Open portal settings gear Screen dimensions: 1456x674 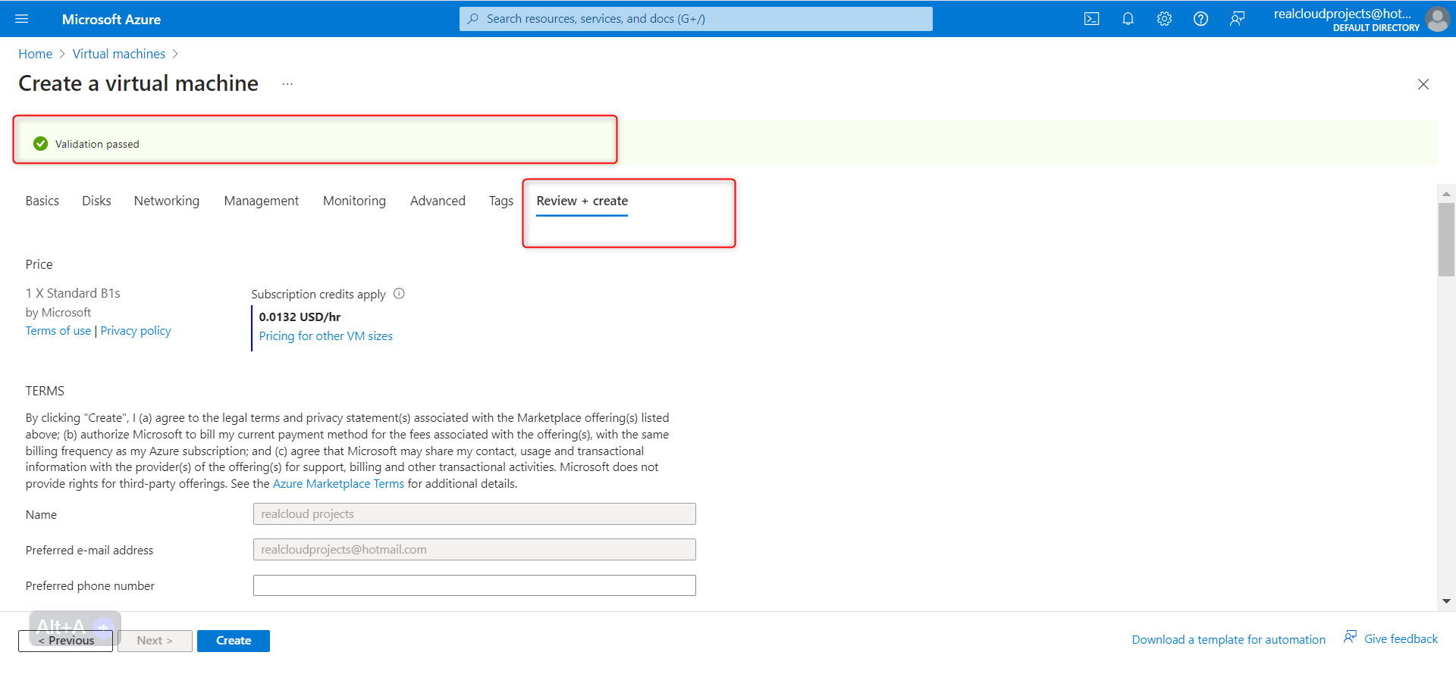tap(1164, 19)
